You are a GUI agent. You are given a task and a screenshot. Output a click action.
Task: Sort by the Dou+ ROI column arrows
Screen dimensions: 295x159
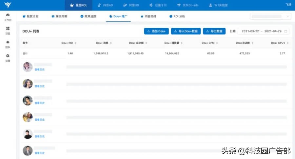(75, 43)
